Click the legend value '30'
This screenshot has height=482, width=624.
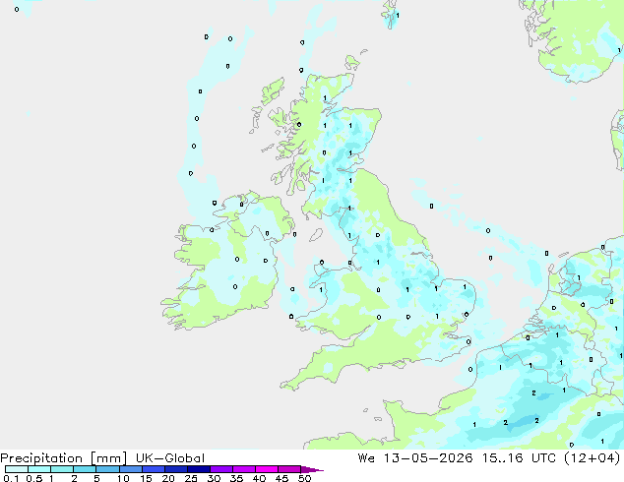pos(214,478)
